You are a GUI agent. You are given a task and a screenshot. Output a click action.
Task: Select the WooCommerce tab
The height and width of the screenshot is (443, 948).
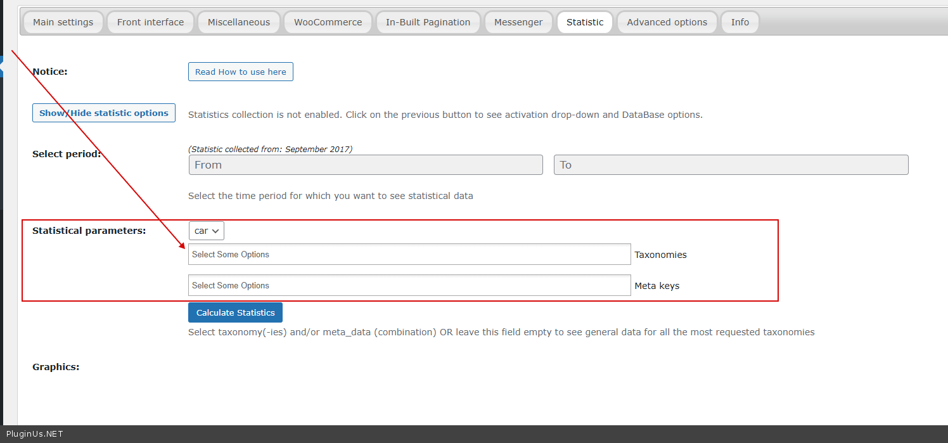[x=328, y=22]
